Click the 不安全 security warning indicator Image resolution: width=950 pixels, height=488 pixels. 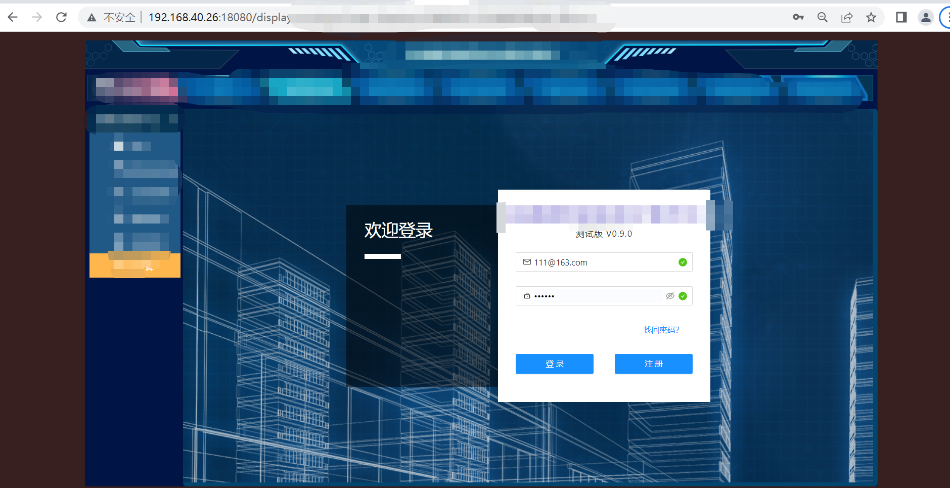tap(119, 17)
